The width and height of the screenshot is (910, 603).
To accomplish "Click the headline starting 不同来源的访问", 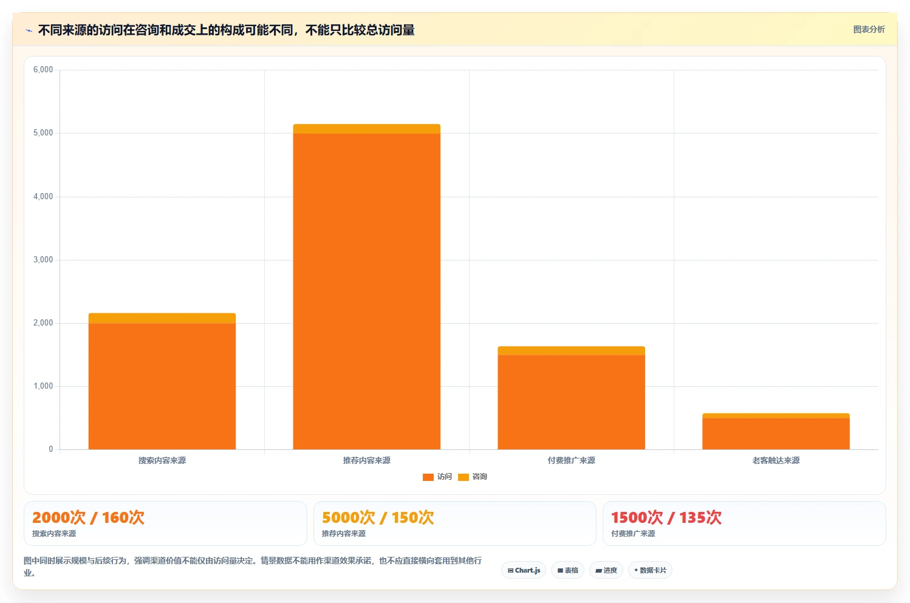I will (x=226, y=30).
